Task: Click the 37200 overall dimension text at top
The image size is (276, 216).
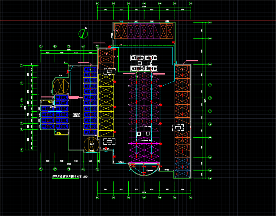Action: click(144, 7)
